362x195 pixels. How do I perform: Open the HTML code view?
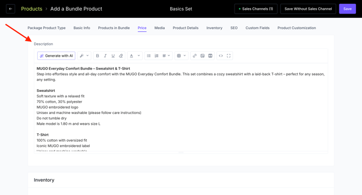coord(220,56)
